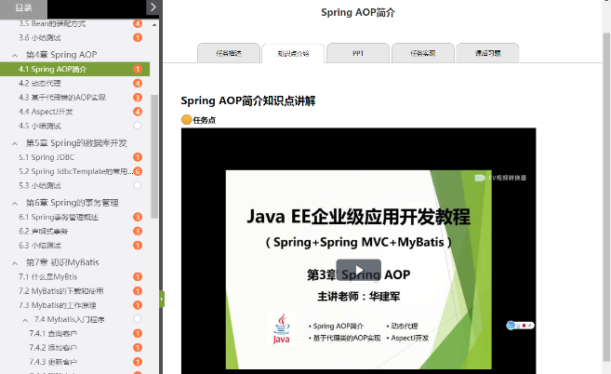Click the green sidebar splitter handle

[162, 300]
